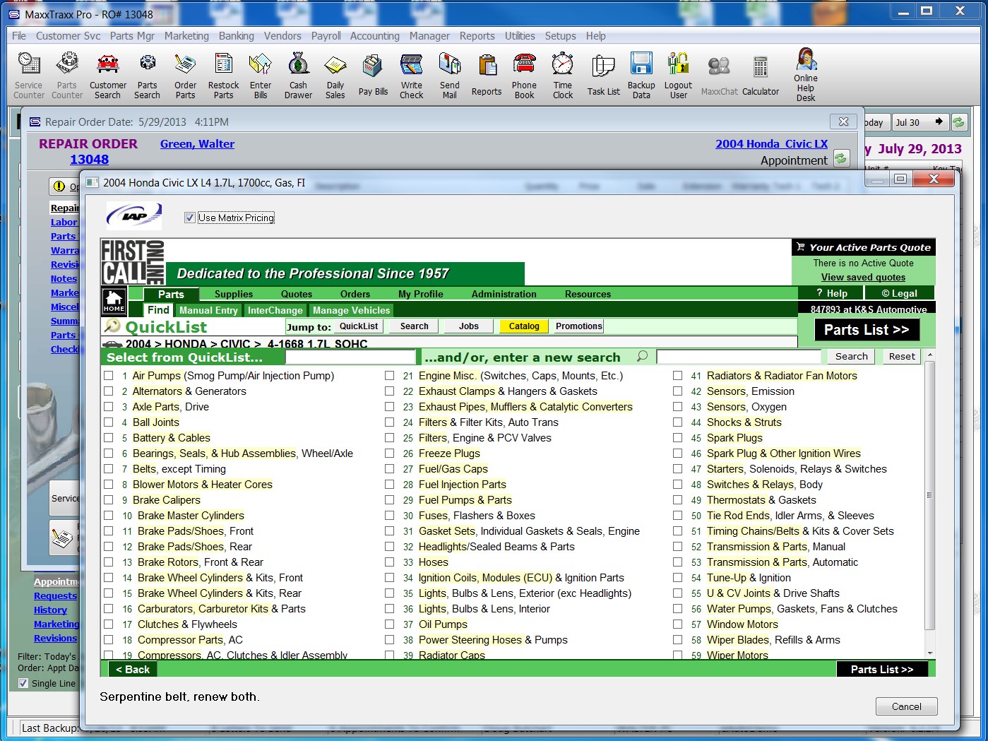Open the Task List icon

tap(603, 75)
